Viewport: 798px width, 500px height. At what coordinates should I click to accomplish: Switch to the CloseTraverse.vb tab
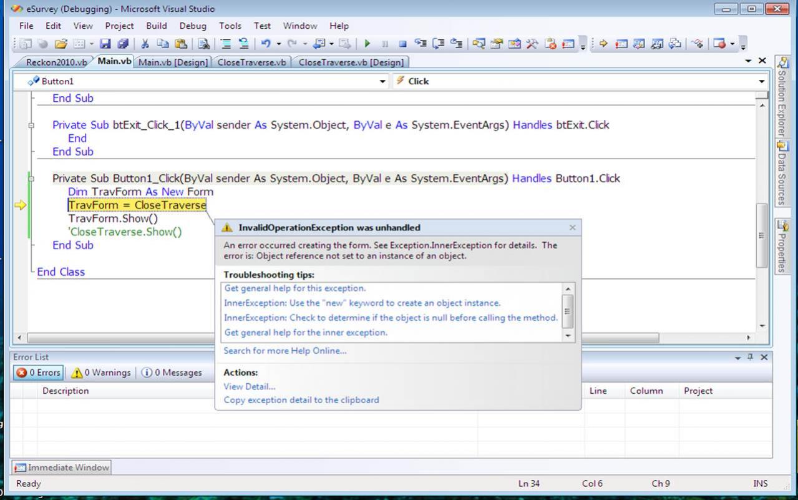click(x=252, y=62)
